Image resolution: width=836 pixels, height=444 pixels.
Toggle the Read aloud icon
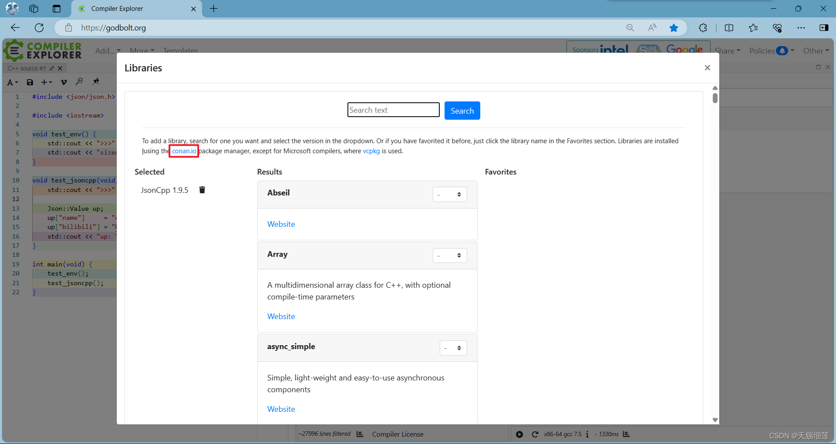(652, 28)
